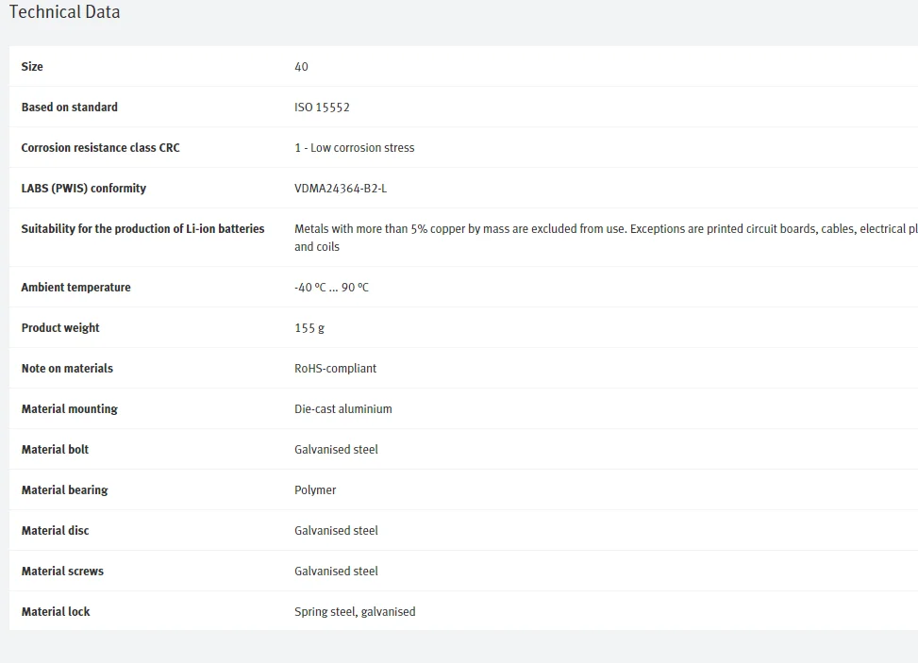
Task: Click the Size row label
Action: pos(32,67)
